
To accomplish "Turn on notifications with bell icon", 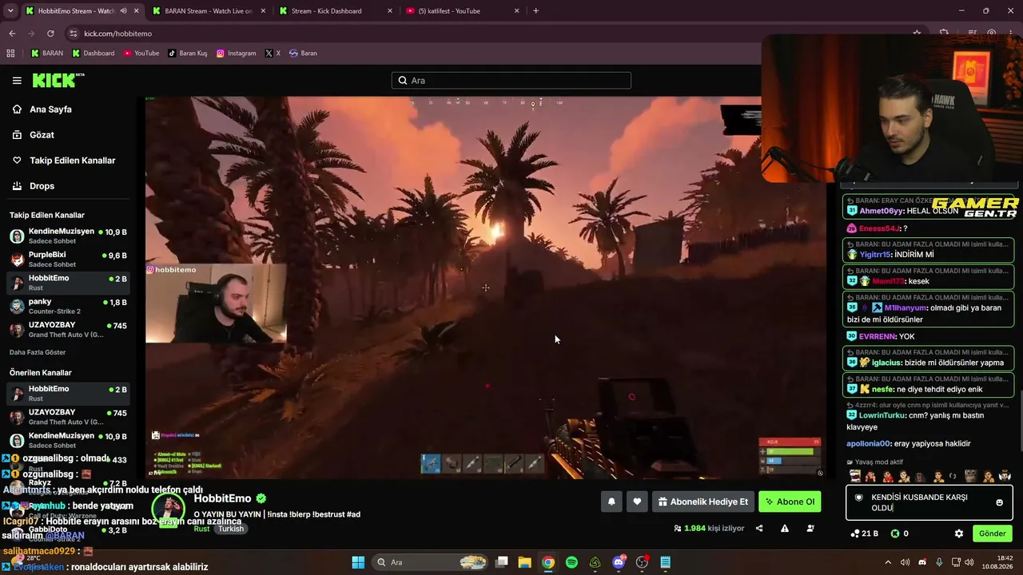I will 611,502.
